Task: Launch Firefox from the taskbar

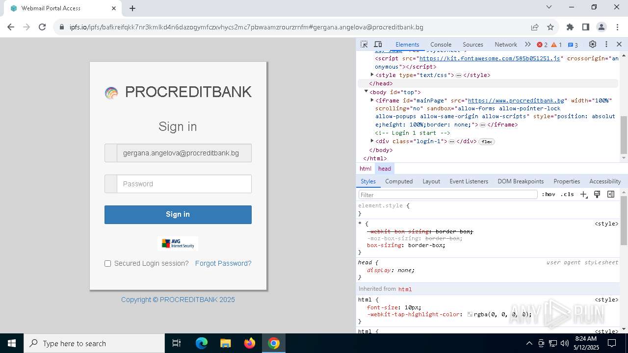Action: 250,343
